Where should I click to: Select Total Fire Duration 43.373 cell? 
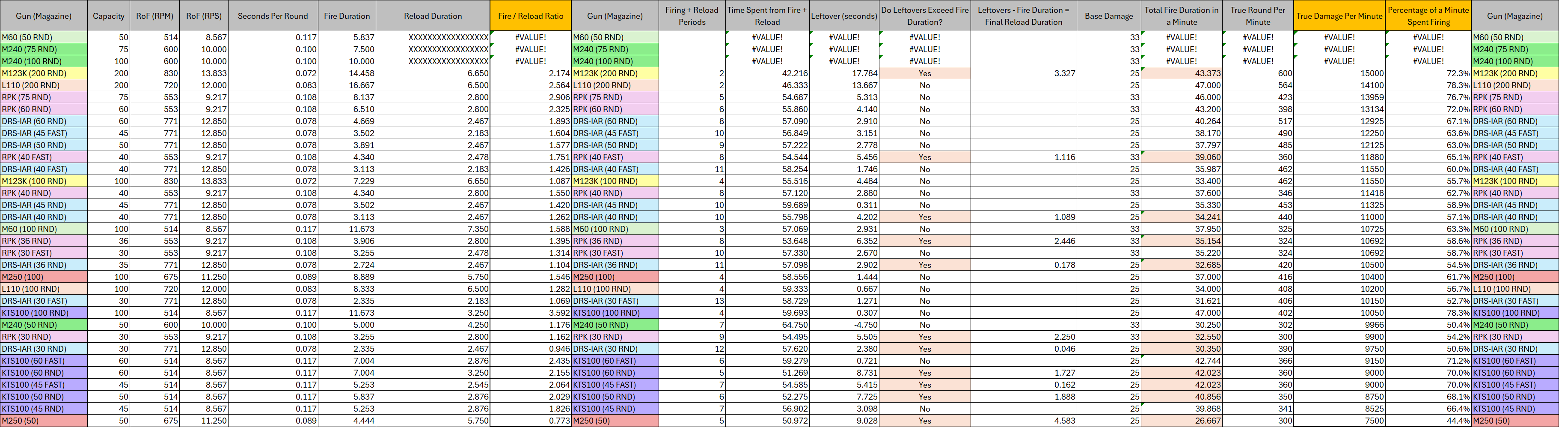click(1182, 73)
